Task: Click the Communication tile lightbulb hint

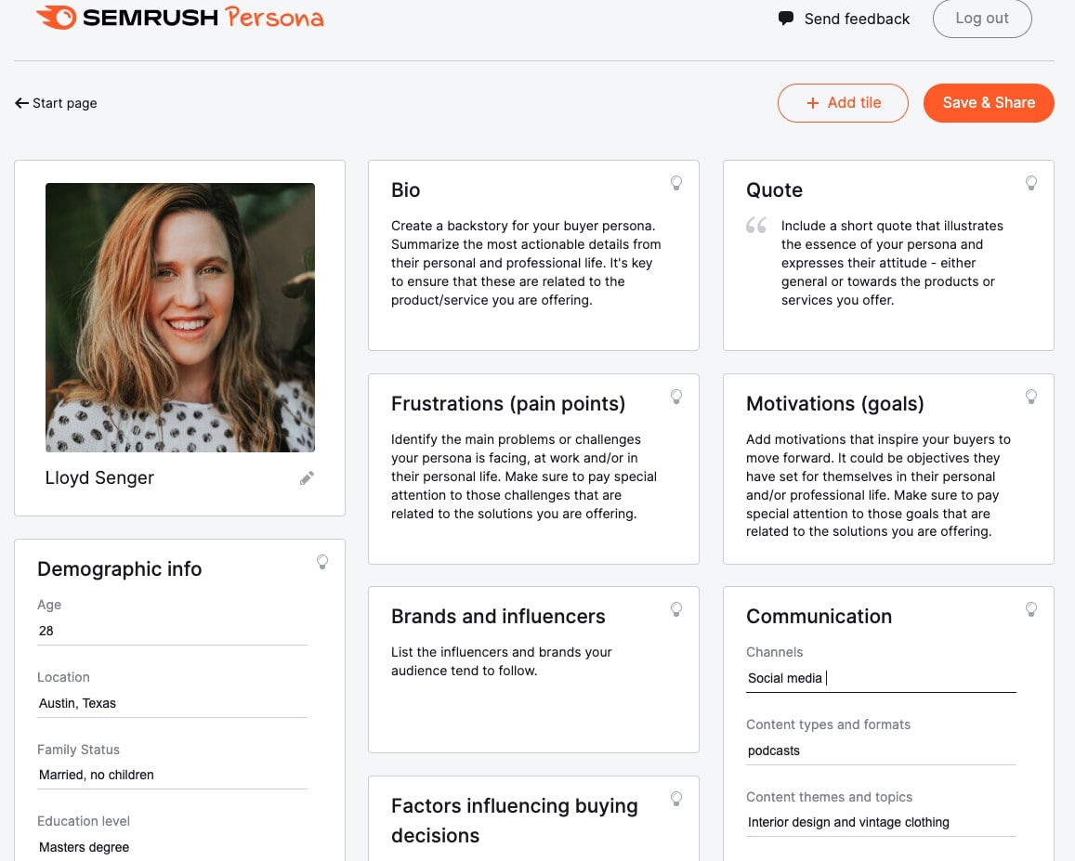Action: point(1031,609)
